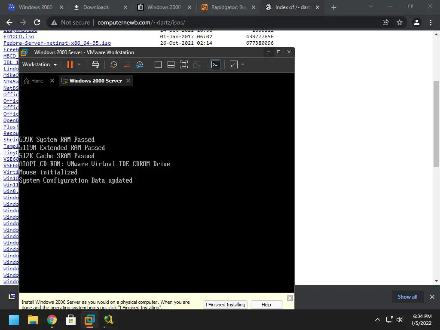This screenshot has width=440, height=330.
Task: Click the I Finished Installing button
Action: [225, 305]
